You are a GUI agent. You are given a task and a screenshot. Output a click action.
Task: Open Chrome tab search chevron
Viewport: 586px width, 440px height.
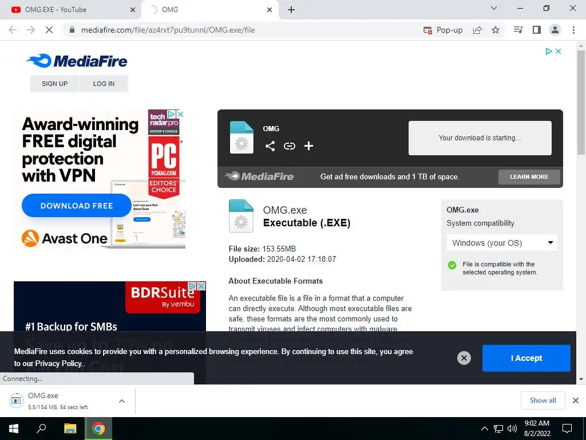click(x=494, y=8)
